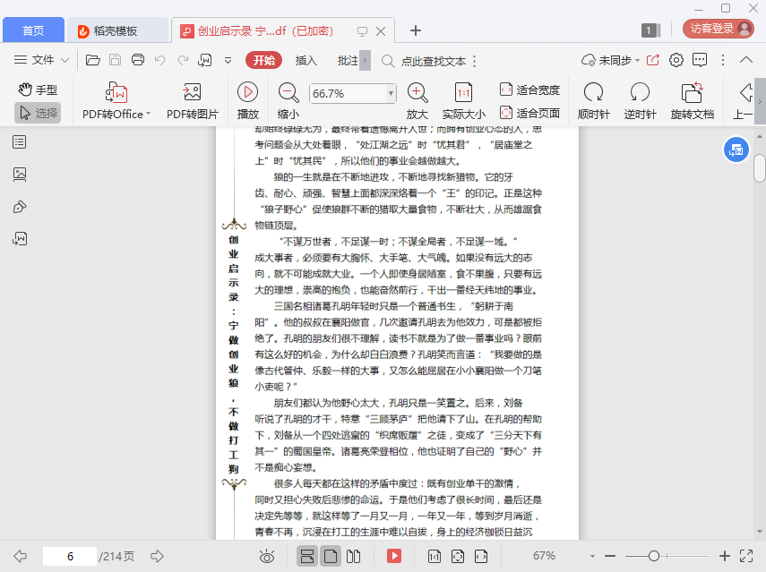
Task: Fit width icon in status bar
Action: click(x=481, y=557)
